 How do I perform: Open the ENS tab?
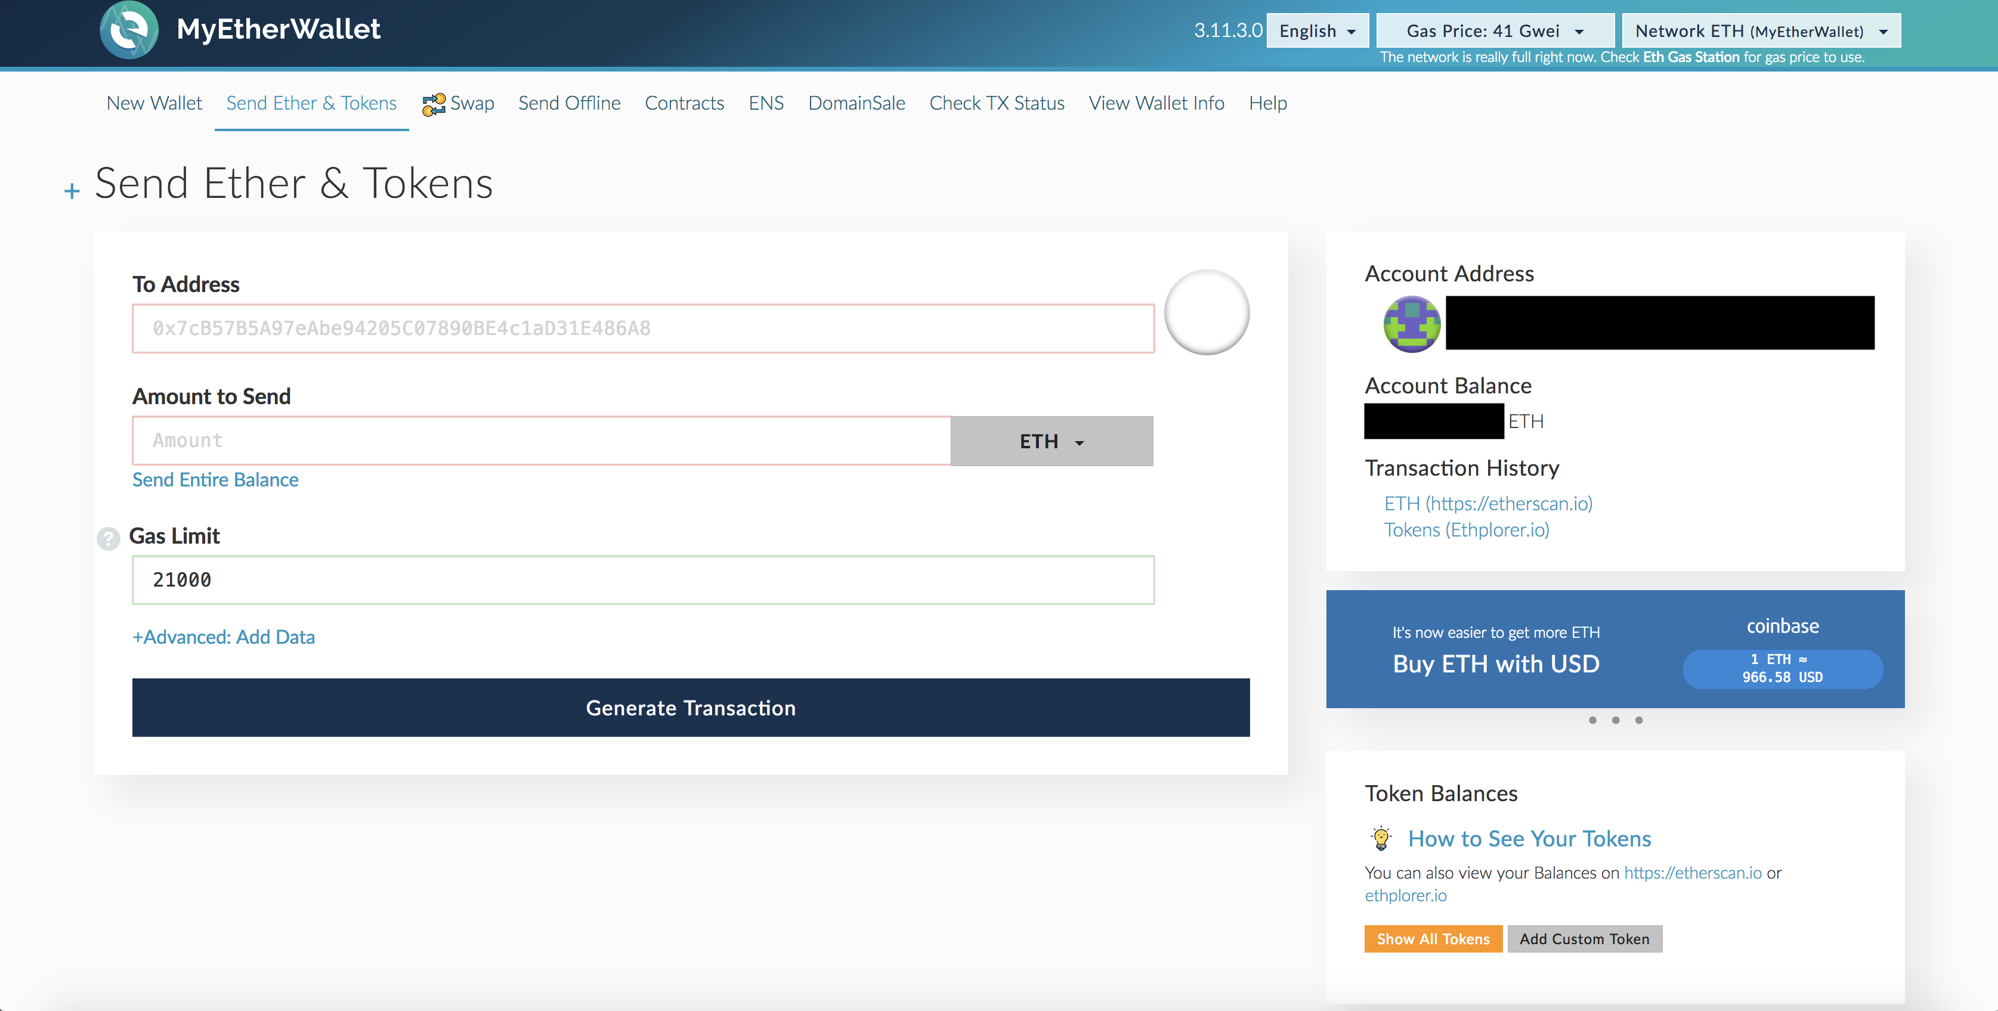pos(766,103)
